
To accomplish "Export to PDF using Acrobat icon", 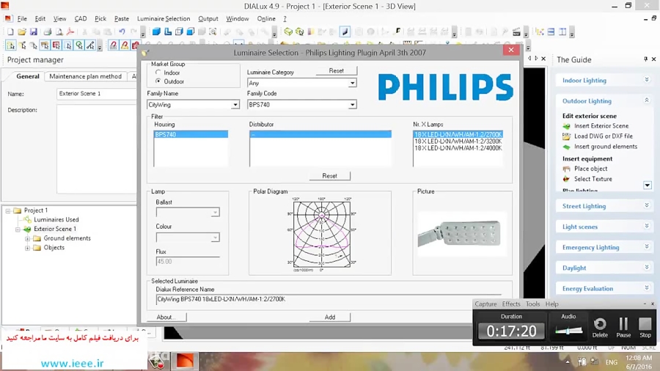I will pos(70,32).
